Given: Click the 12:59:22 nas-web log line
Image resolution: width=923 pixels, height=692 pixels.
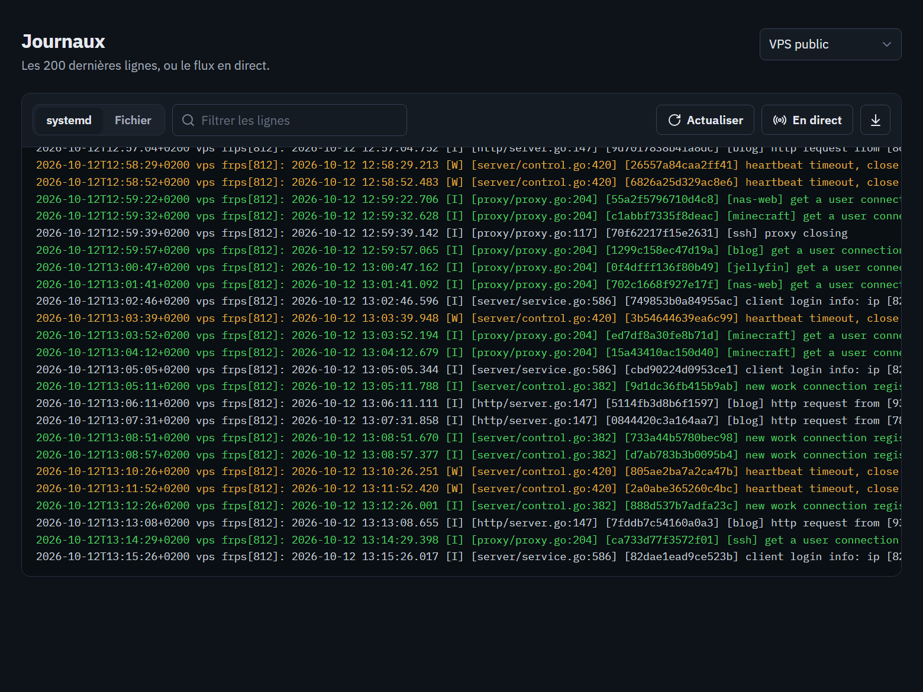Looking at the screenshot, I should coord(467,199).
